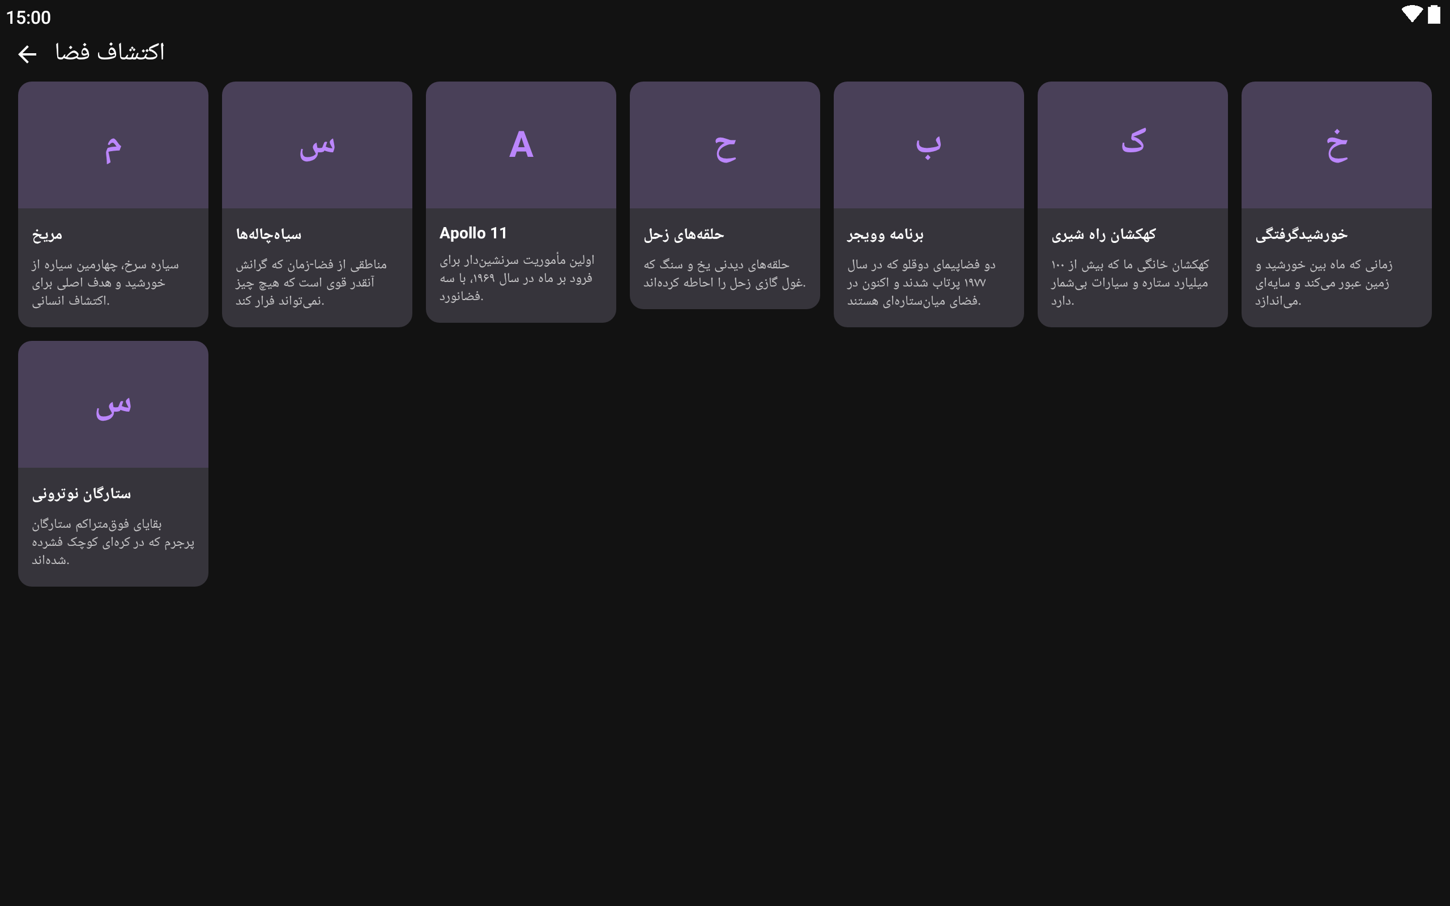This screenshot has height=906, width=1450.
Task: Click the purple ح letter on Saturn rings card
Action: (724, 147)
